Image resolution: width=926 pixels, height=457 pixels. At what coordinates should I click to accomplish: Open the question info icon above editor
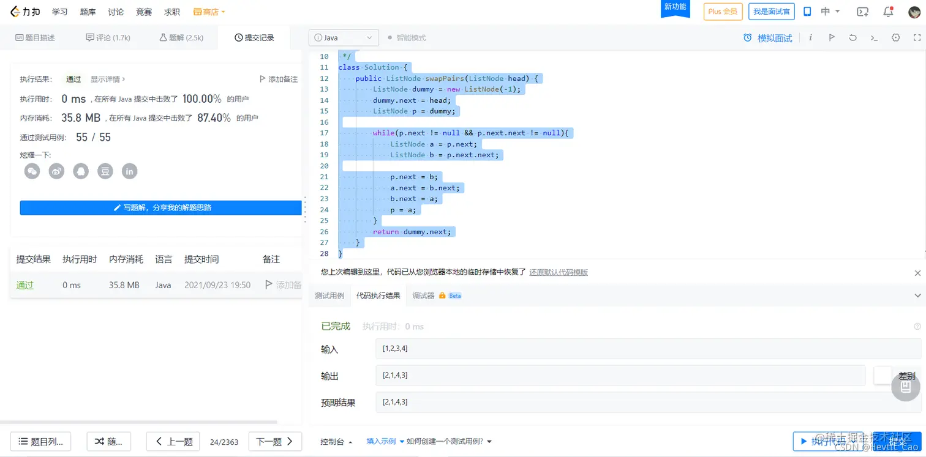pyautogui.click(x=810, y=37)
